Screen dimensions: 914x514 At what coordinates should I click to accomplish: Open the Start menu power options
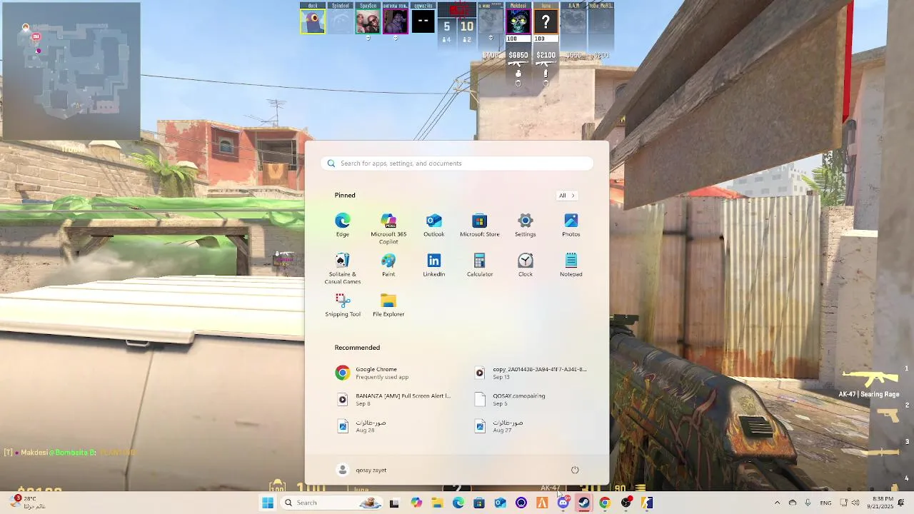(x=575, y=470)
